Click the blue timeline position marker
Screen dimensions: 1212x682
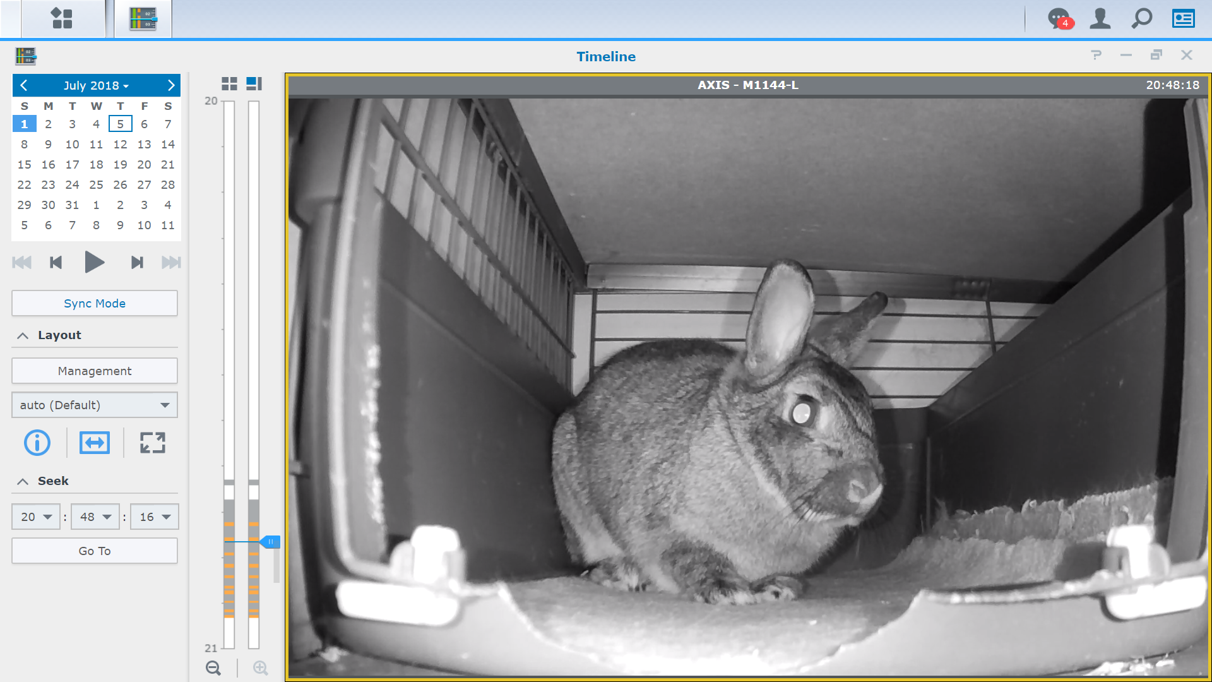tap(270, 542)
